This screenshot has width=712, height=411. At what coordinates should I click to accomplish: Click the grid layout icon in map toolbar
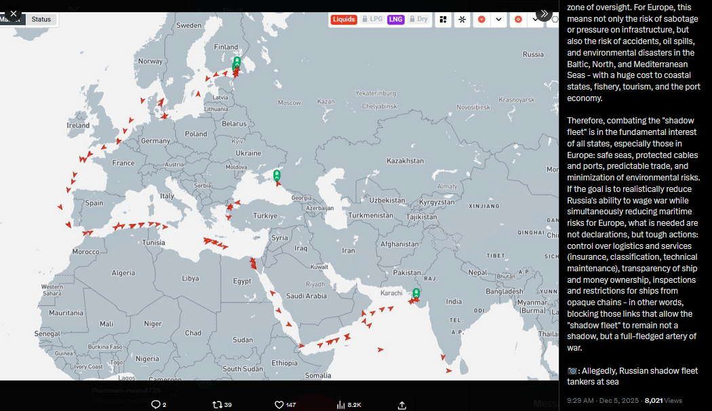pos(443,20)
